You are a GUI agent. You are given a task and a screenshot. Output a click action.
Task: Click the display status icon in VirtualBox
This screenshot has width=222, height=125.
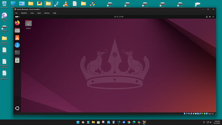pyautogui.click(x=198, y=114)
